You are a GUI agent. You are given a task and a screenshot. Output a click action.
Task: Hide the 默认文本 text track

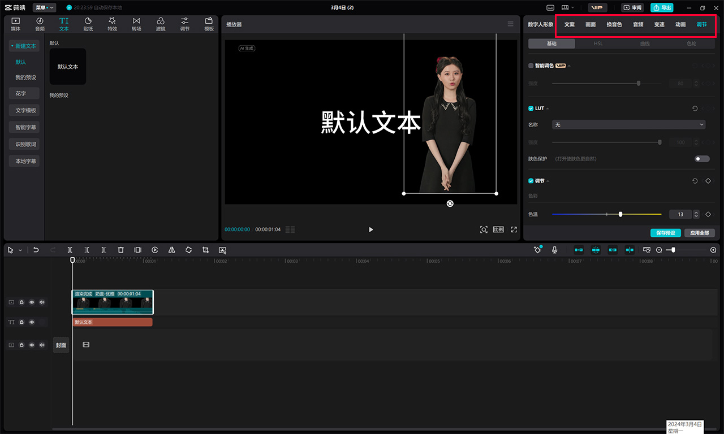(32, 322)
